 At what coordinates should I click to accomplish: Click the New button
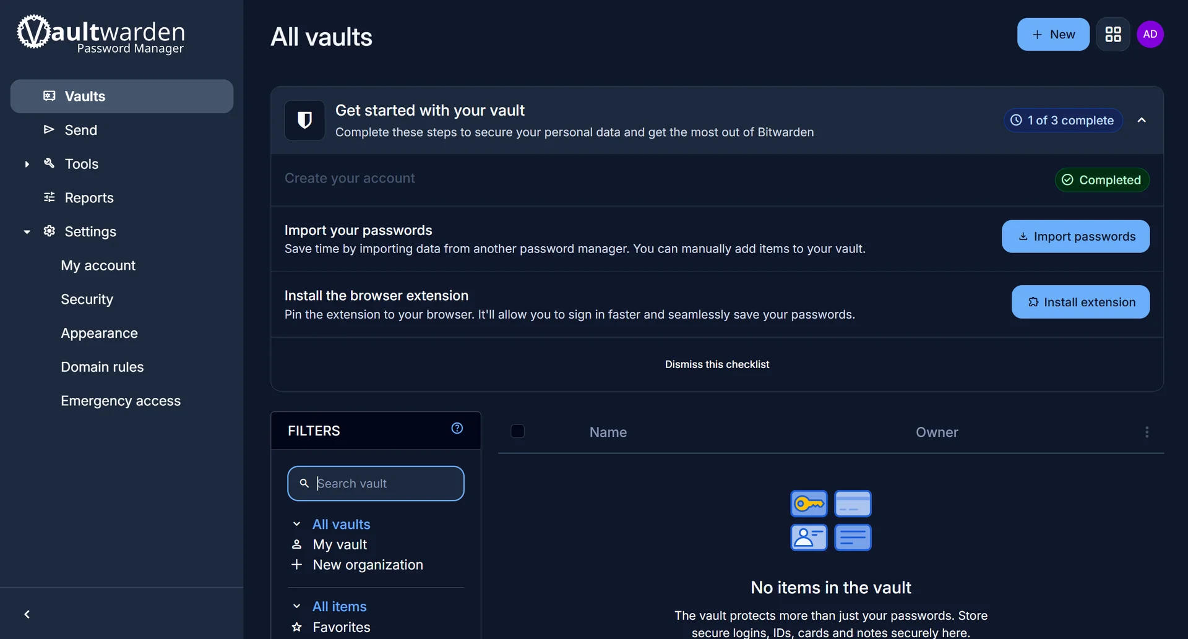pos(1053,35)
